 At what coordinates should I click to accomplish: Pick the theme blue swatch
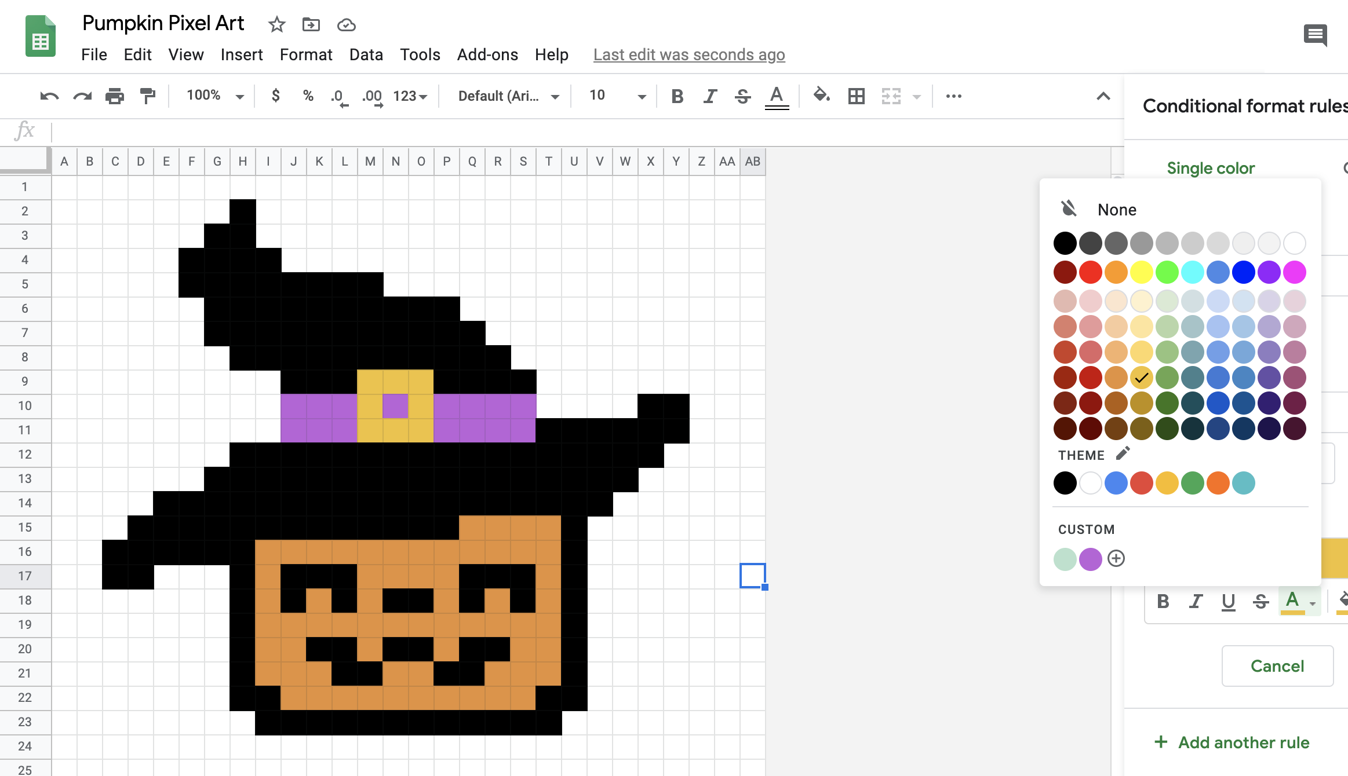(x=1116, y=482)
